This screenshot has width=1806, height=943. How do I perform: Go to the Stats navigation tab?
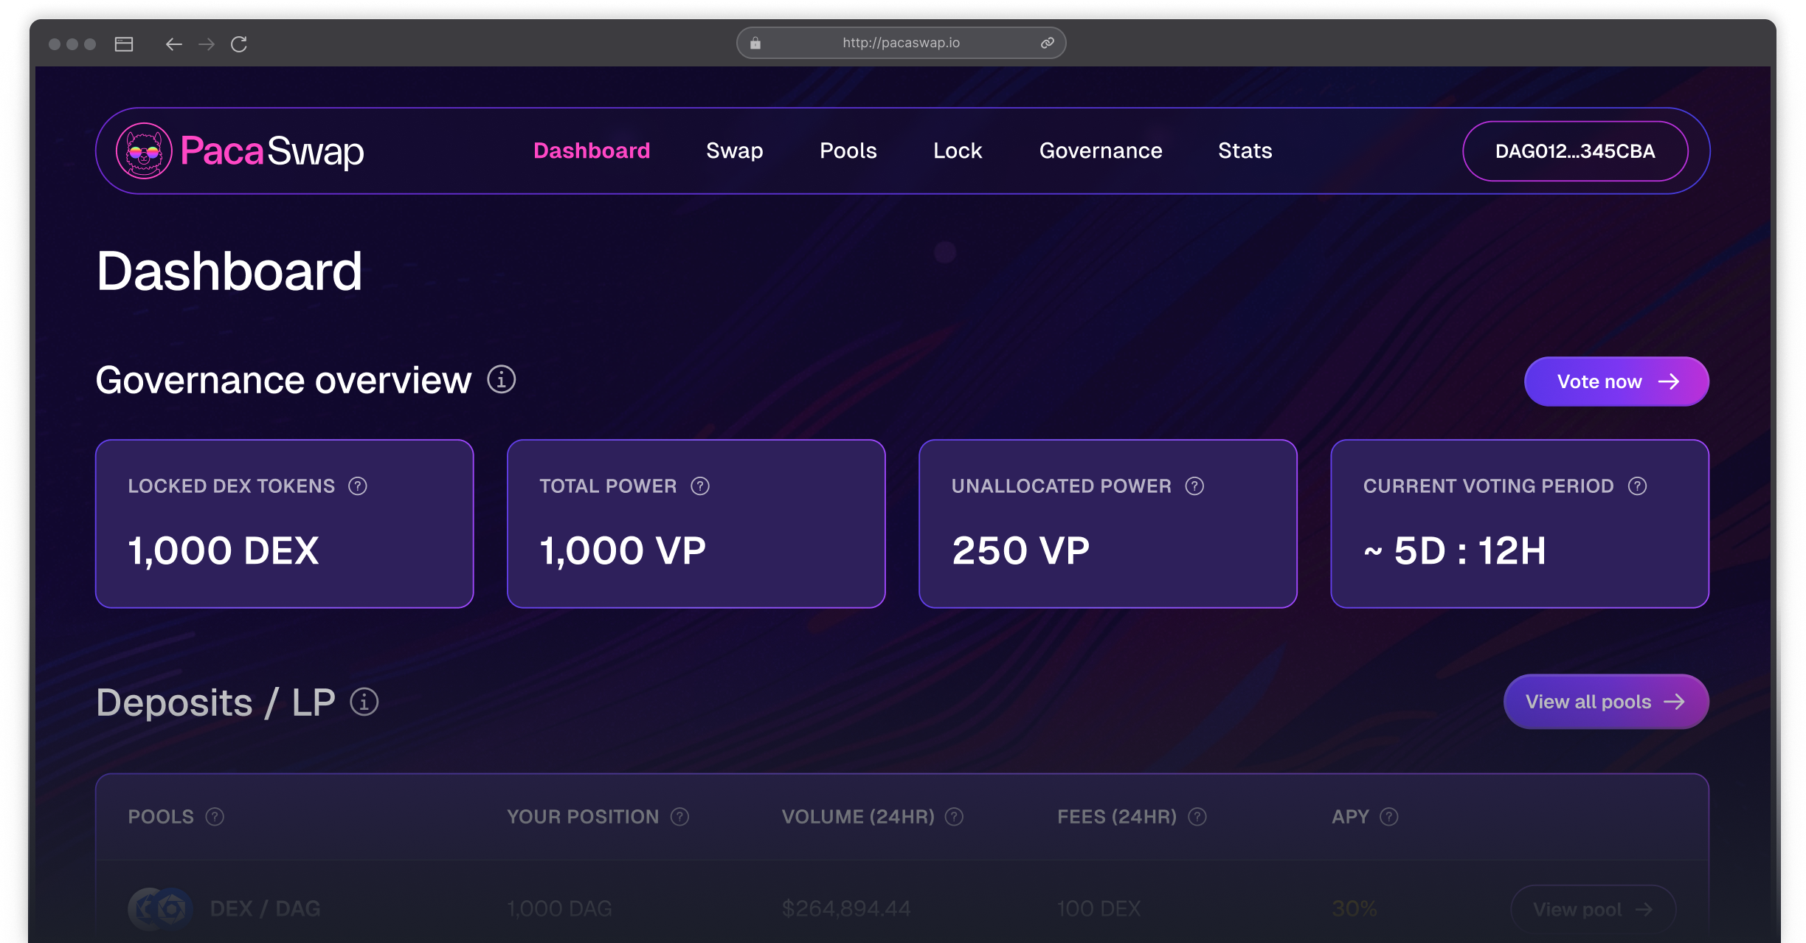[x=1245, y=151]
